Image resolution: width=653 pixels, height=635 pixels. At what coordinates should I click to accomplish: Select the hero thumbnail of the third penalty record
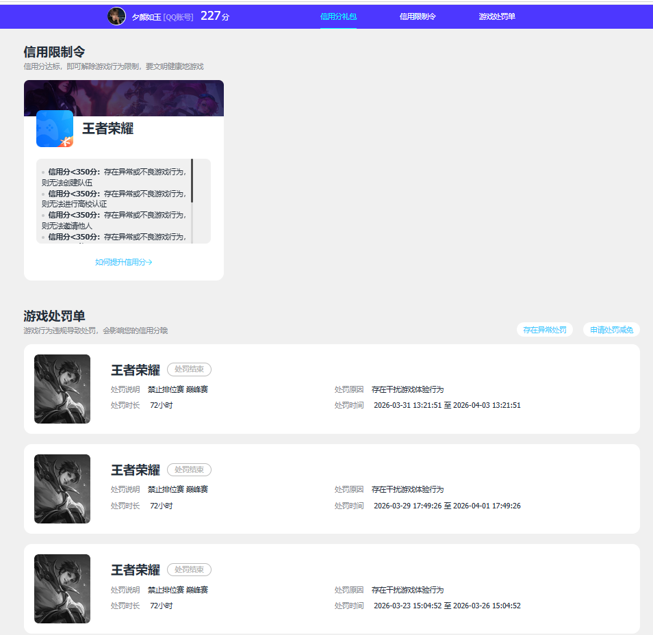pyautogui.click(x=62, y=588)
